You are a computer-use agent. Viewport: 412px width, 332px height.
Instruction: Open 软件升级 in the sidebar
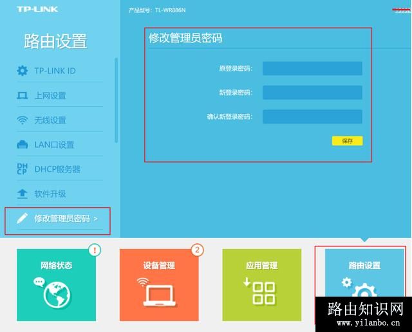coord(60,194)
